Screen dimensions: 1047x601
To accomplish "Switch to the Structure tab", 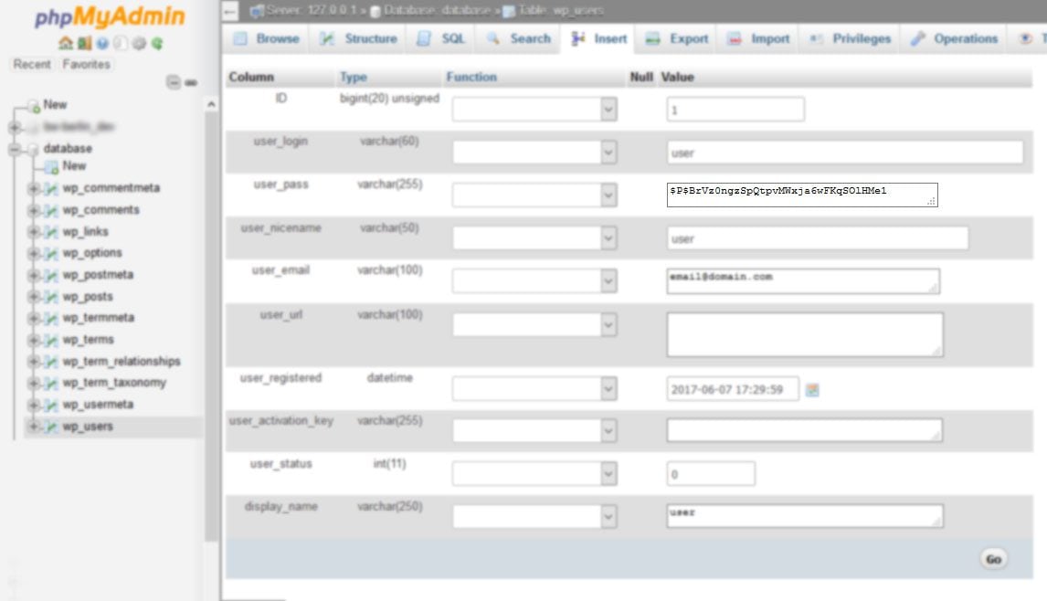I will [x=358, y=38].
